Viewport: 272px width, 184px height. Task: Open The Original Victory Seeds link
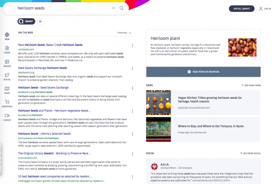pyautogui.click(x=54, y=153)
